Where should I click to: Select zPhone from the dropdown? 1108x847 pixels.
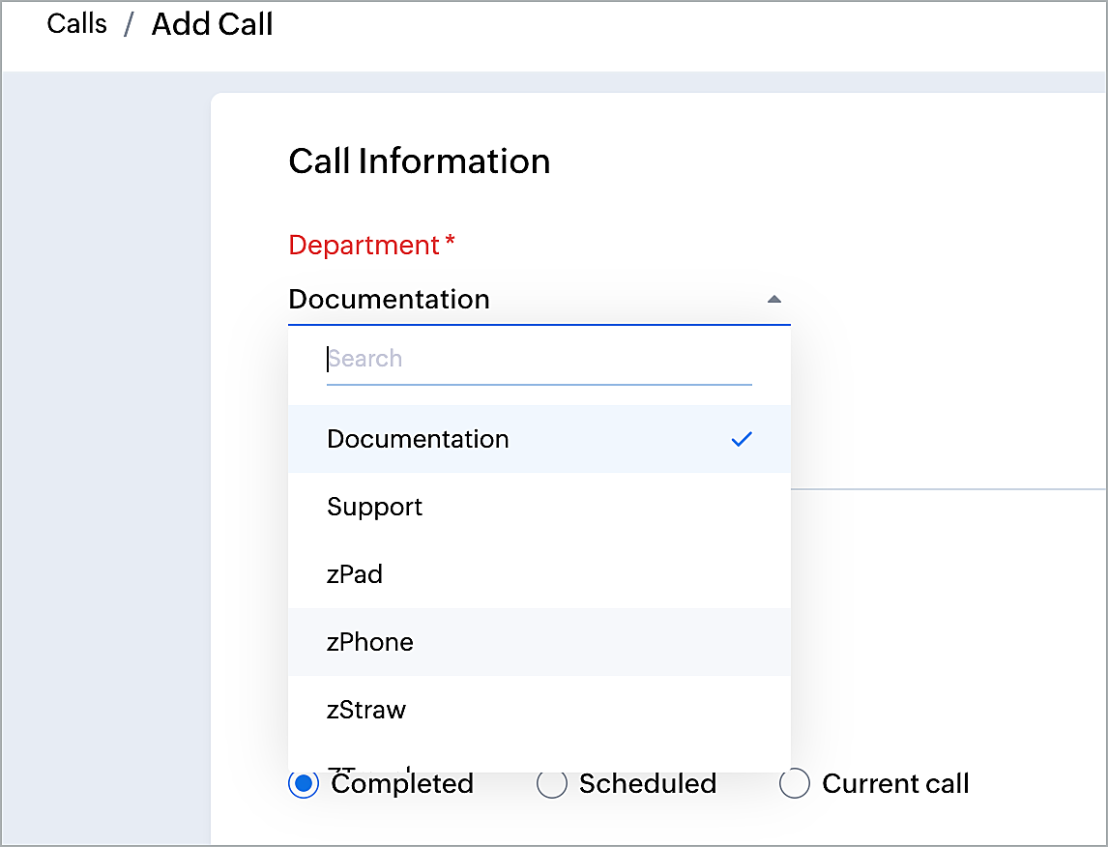pyautogui.click(x=370, y=642)
